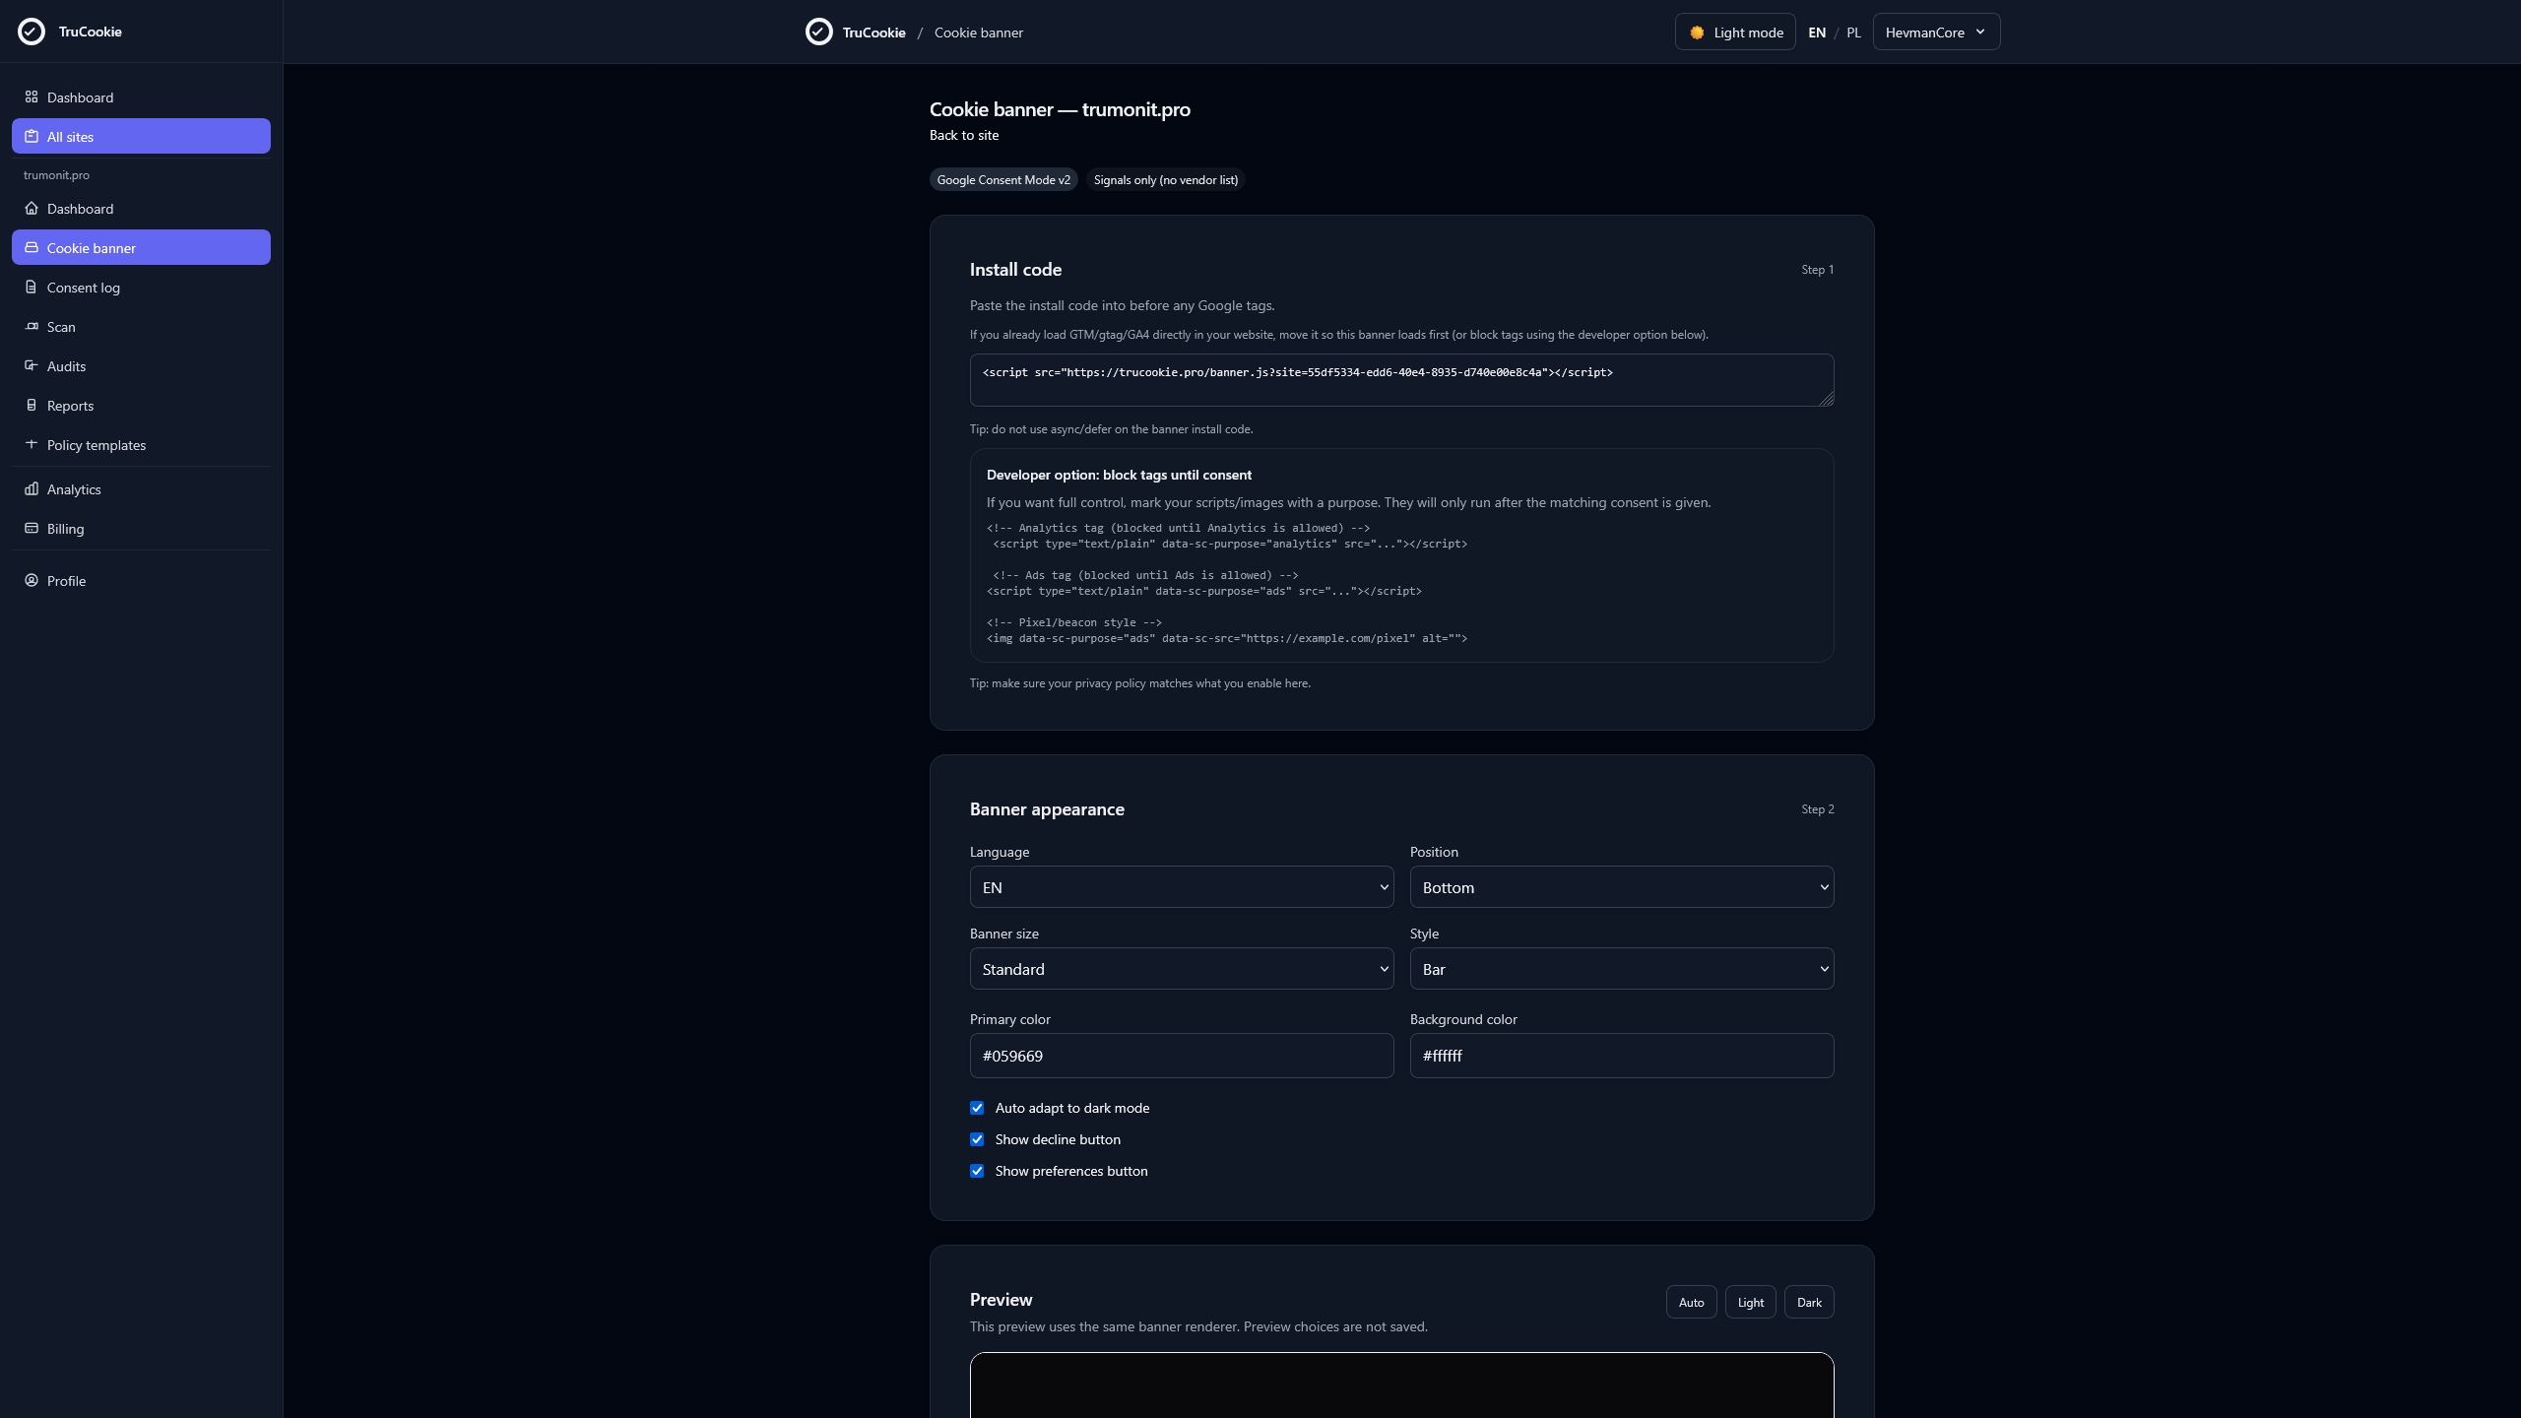This screenshot has height=1418, width=2521.
Task: Uncheck Show preferences button
Action: coord(977,1171)
